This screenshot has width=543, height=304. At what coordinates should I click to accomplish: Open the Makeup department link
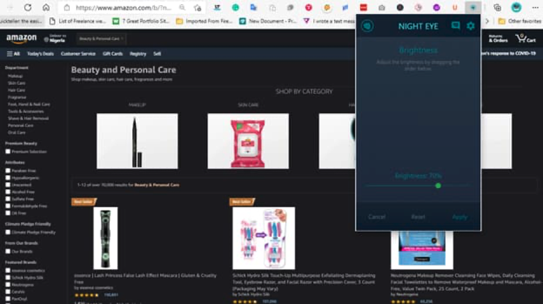coord(15,76)
